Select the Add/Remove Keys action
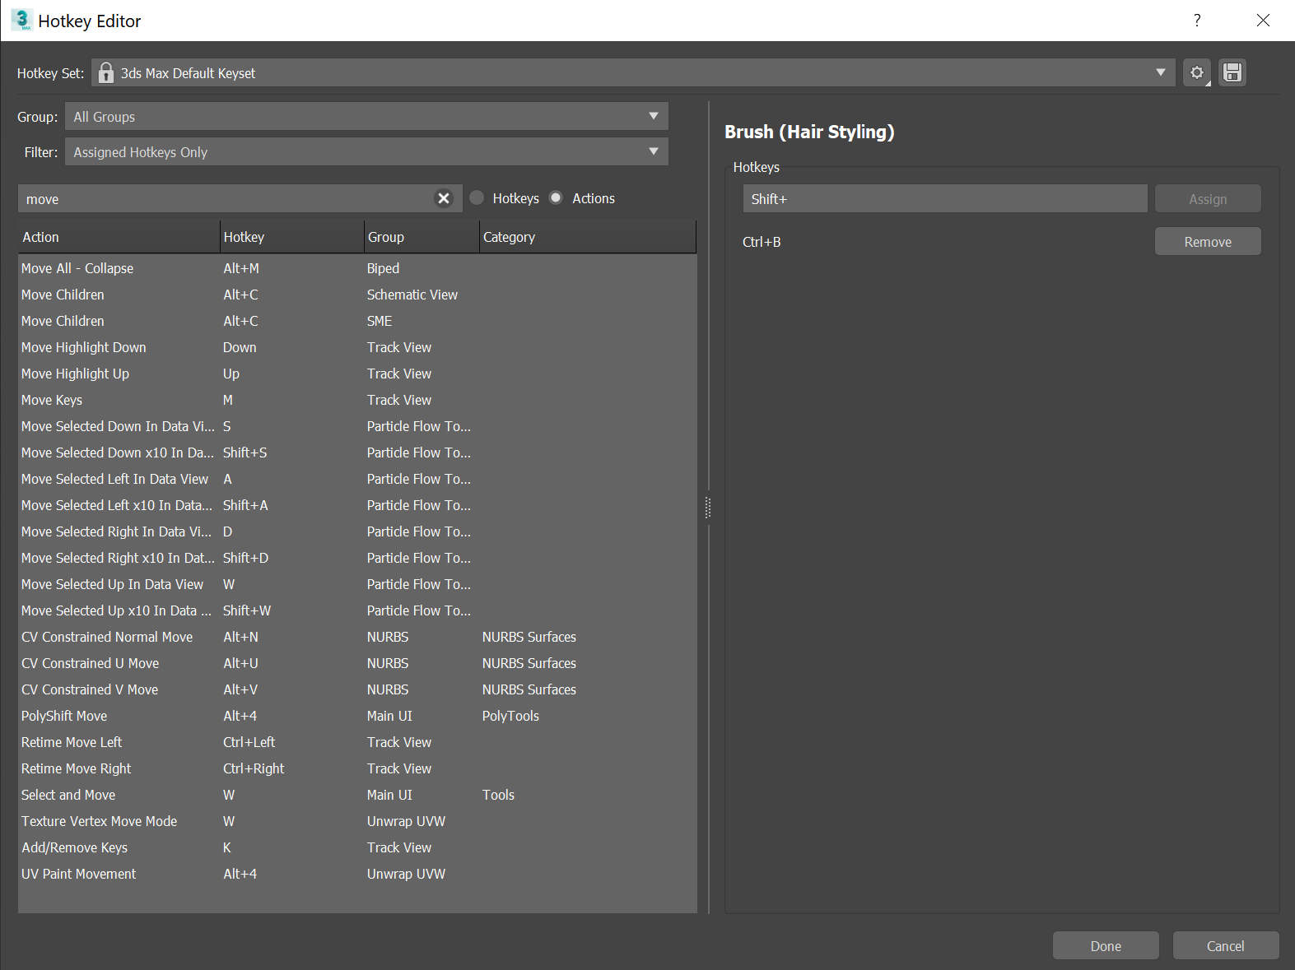Viewport: 1295px width, 970px height. 357,847
